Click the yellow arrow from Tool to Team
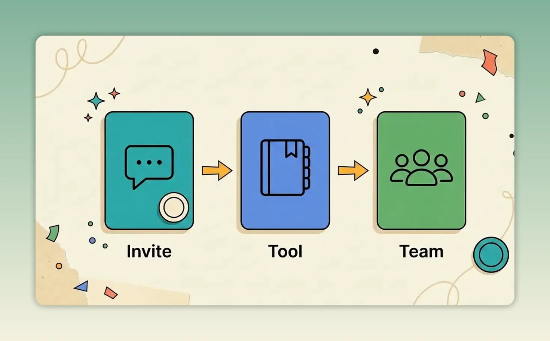This screenshot has width=550, height=341. 353,170
